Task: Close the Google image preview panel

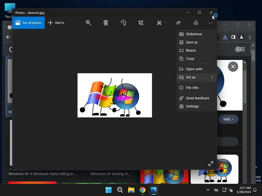Action: pyautogui.click(x=233, y=67)
